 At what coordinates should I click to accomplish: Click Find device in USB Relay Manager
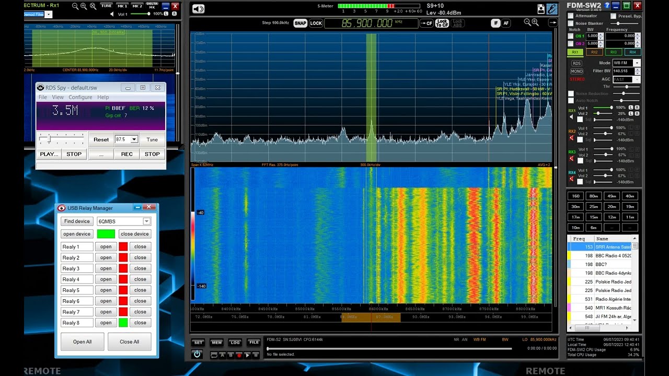pos(77,221)
